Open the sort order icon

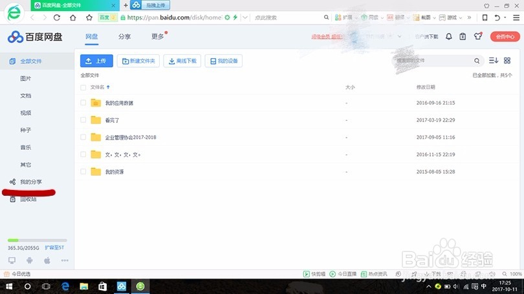click(x=493, y=60)
